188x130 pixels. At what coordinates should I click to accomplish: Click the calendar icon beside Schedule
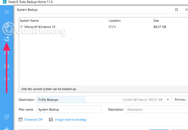(x=21, y=119)
